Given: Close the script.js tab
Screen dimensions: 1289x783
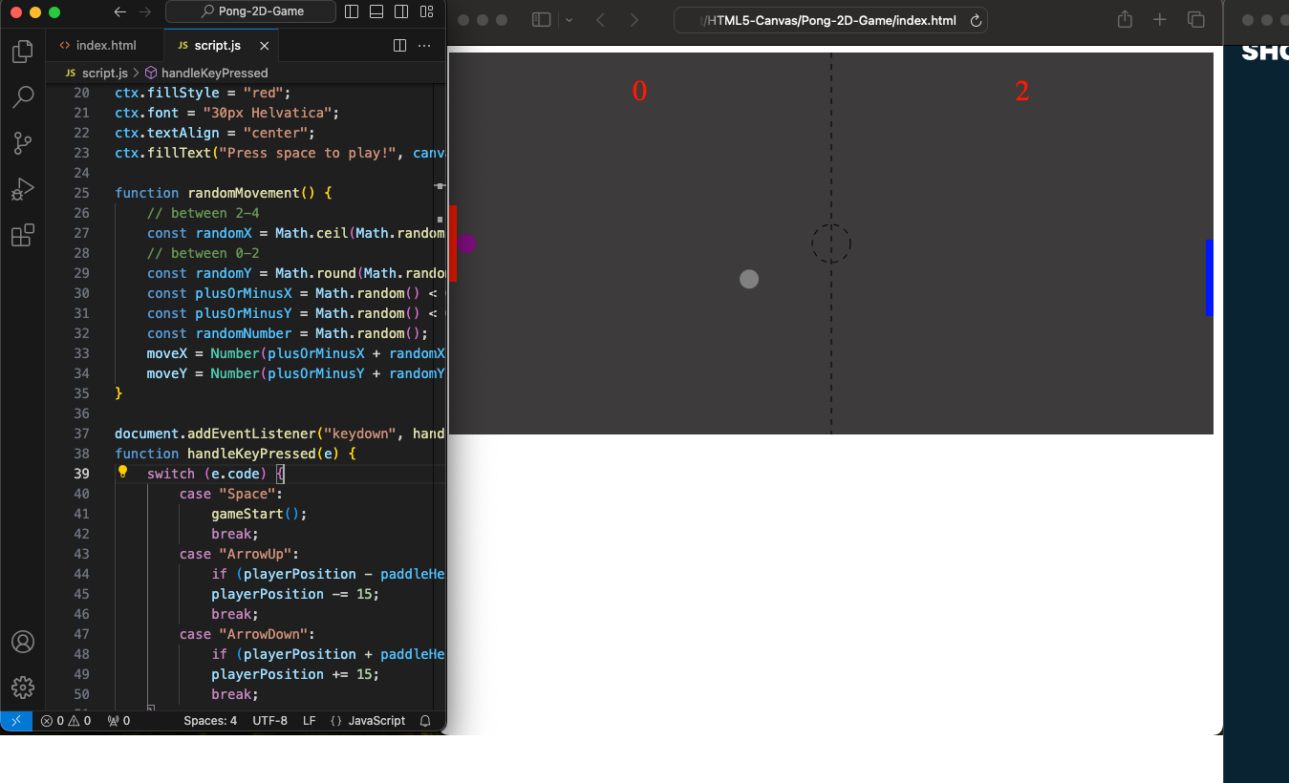Looking at the screenshot, I should tap(264, 46).
